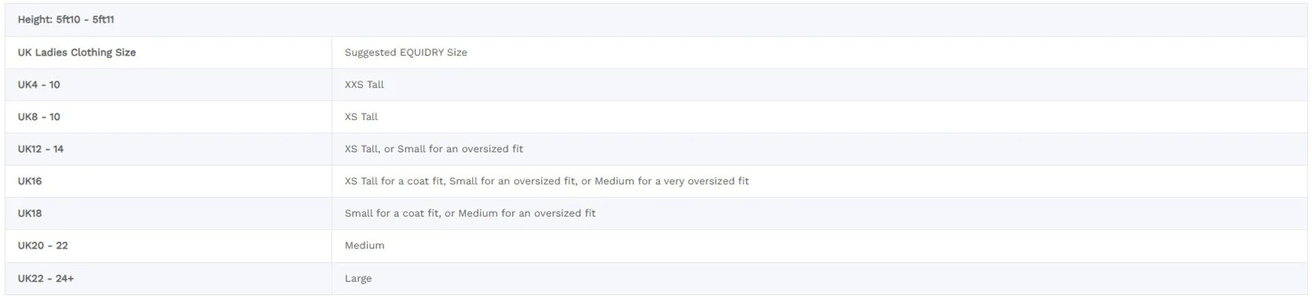The height and width of the screenshot is (299, 1312).
Task: Select the Large size cell
Action: click(358, 279)
